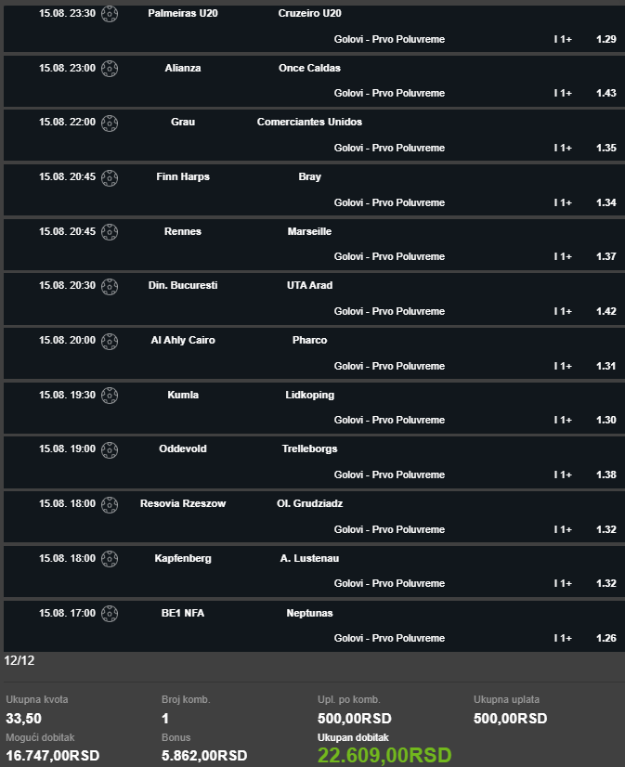Click the soccer ball icon beside Alianza
The image size is (625, 767).
click(110, 69)
